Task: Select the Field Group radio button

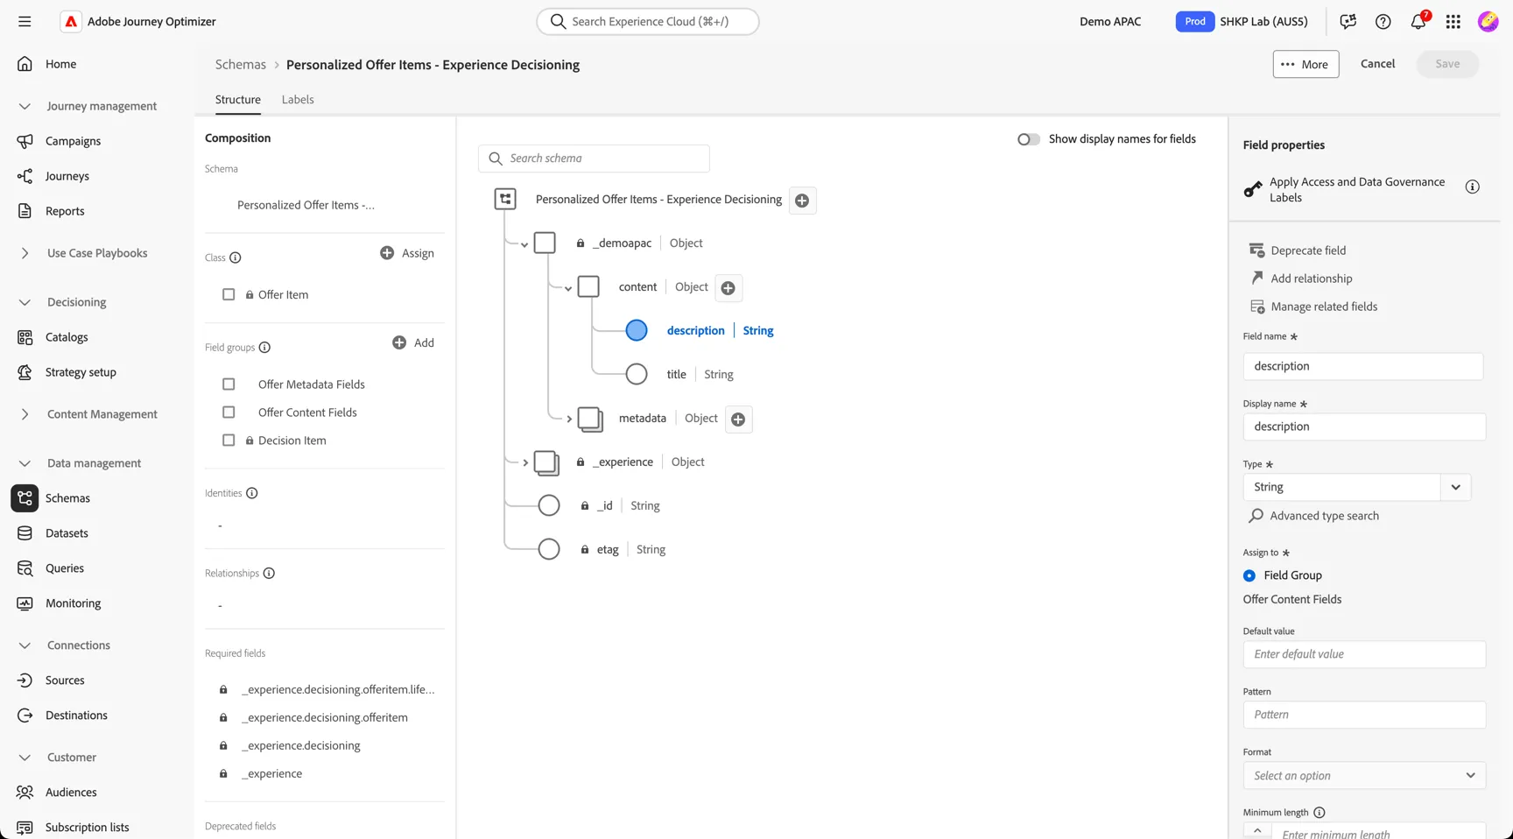Action: pos(1249,575)
